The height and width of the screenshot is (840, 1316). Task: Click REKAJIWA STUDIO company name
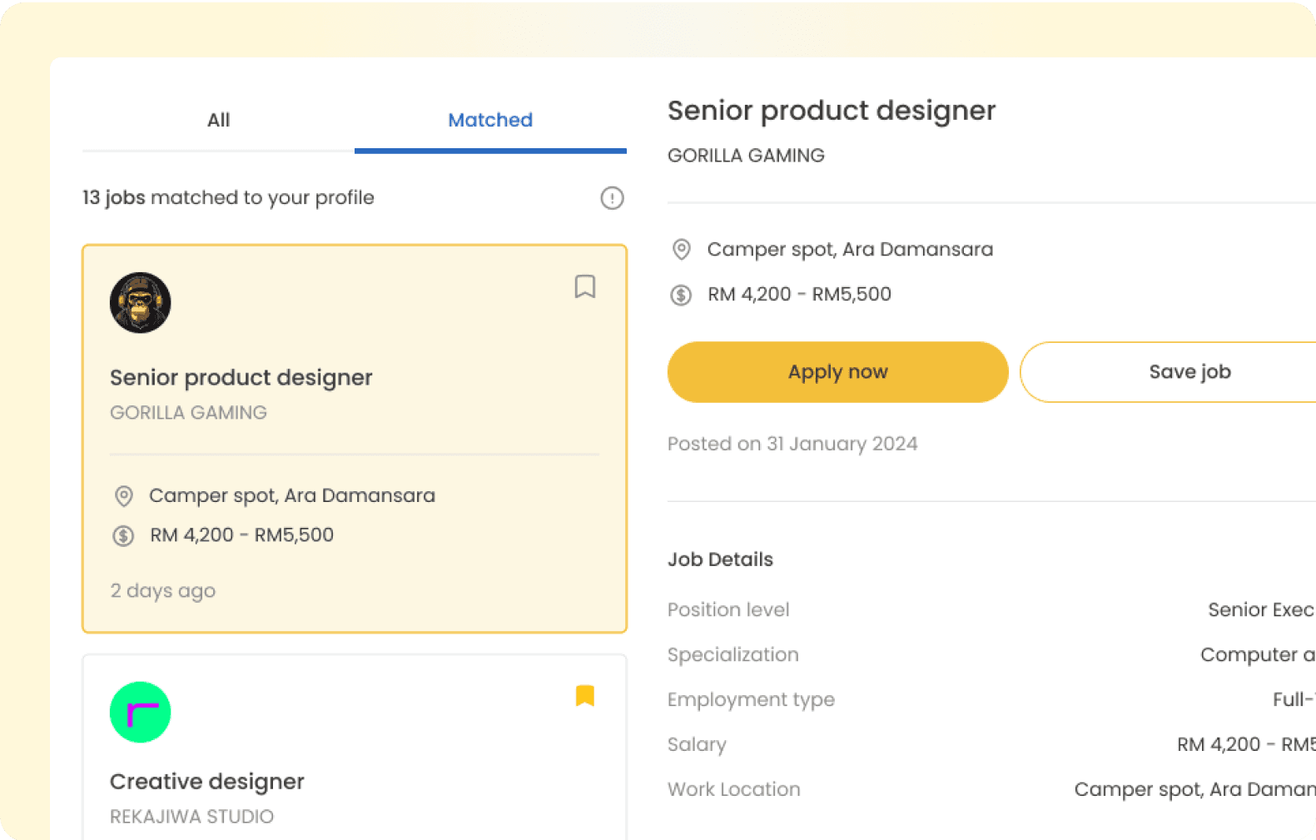[x=191, y=817]
